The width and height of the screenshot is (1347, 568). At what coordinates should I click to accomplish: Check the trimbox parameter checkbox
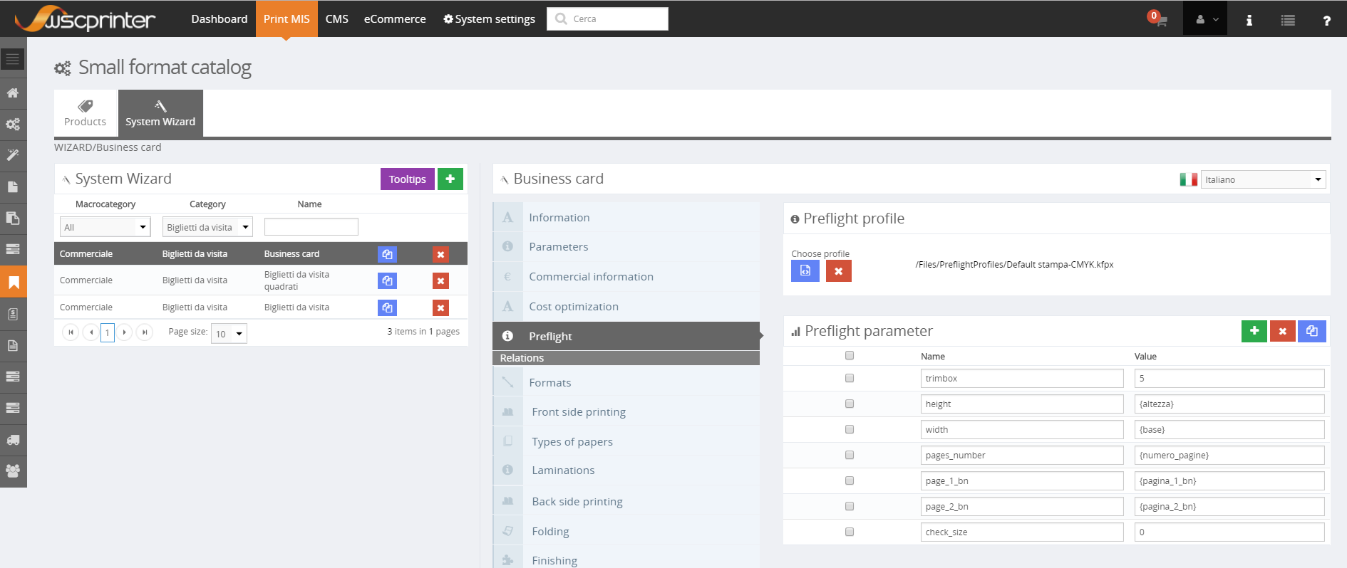click(x=850, y=378)
